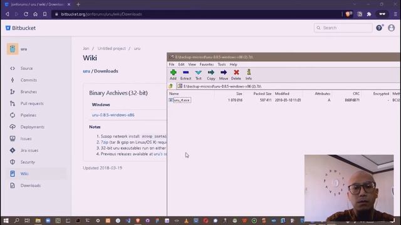Follow the 7zip link in Notes

[105, 142]
